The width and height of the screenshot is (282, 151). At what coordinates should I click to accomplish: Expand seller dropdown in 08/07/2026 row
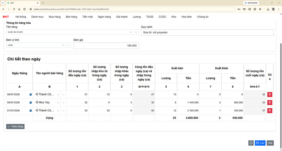63,94
